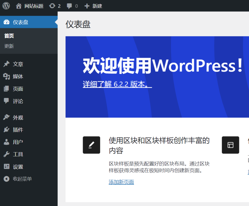Click the WordPress logo icon
This screenshot has width=249, height=206.
[6, 6]
